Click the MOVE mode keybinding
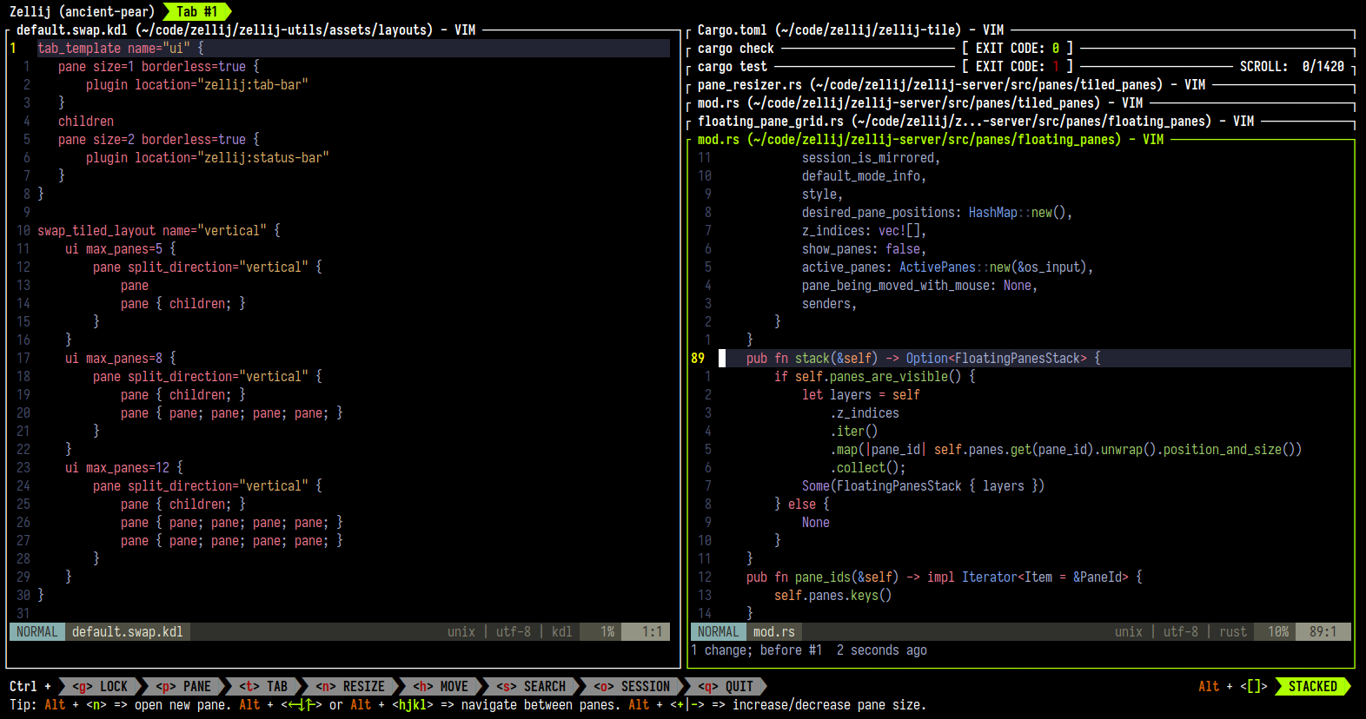This screenshot has width=1366, height=719. pos(441,686)
